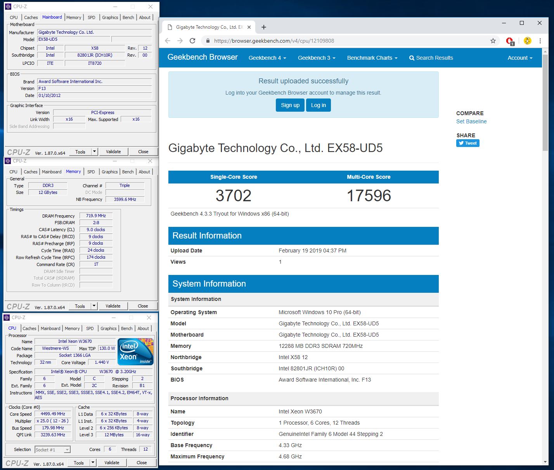Switch to Mainboard tab in CPU window

point(50,328)
